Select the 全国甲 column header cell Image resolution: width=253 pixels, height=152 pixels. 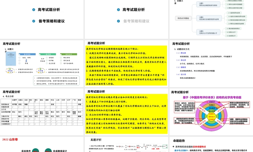pyautogui.click(x=15, y=101)
